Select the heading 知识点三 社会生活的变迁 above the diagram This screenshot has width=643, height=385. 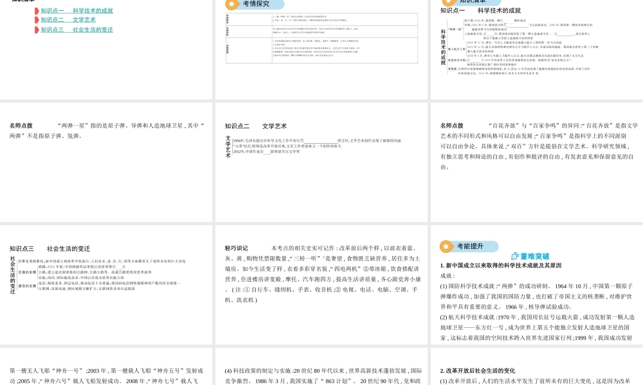tap(50, 248)
